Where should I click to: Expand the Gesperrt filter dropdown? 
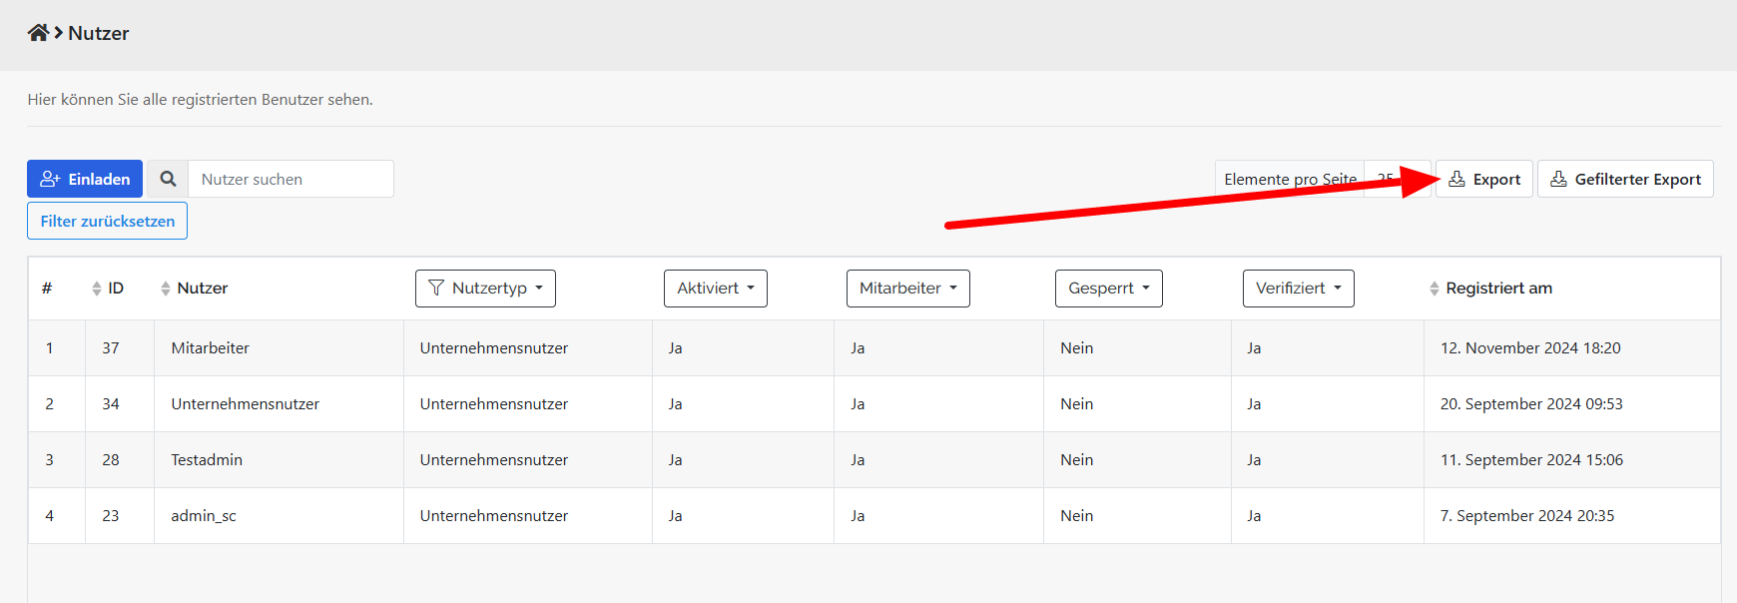(1108, 289)
